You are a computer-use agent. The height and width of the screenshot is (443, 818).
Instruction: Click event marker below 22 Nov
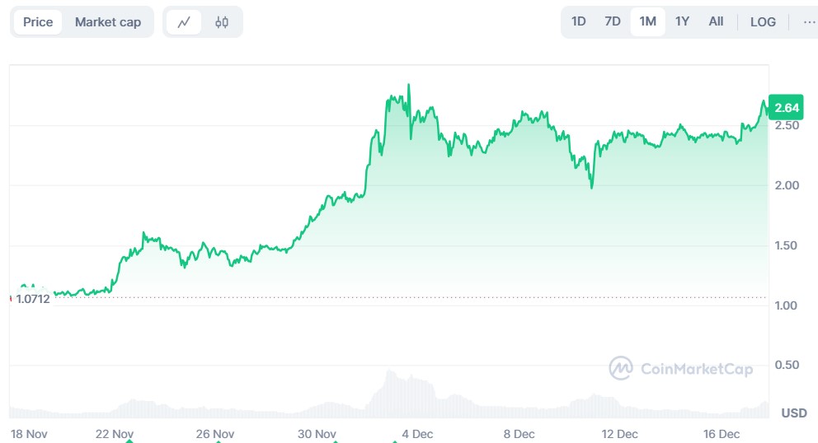click(x=129, y=441)
